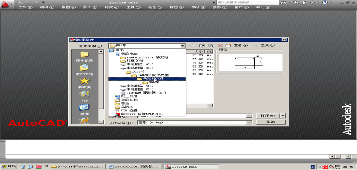Open the AutoCAD application menu button

(7, 5)
